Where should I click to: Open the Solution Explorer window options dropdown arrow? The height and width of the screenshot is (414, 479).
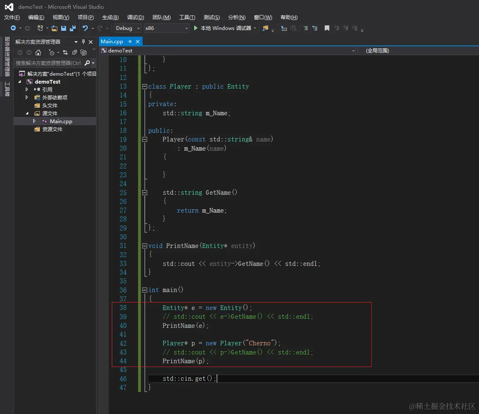coord(76,42)
